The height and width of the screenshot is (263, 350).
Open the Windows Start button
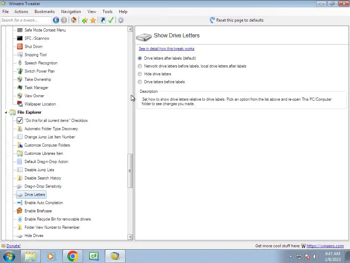(x=9, y=256)
